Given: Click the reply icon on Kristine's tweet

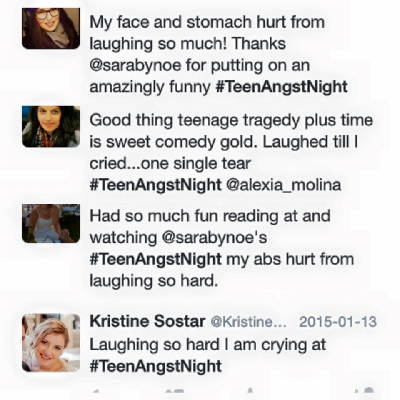Looking at the screenshot, I should point(96,394).
